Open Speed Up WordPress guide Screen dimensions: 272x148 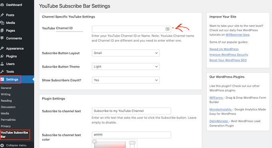[224, 49]
